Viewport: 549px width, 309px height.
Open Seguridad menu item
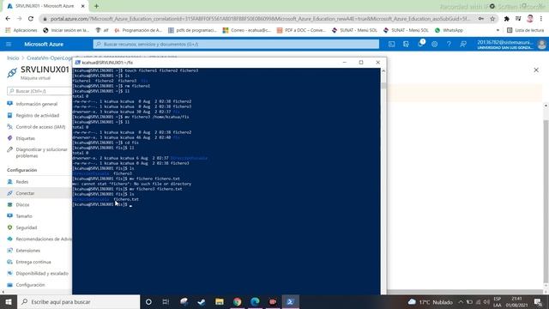tap(27, 227)
